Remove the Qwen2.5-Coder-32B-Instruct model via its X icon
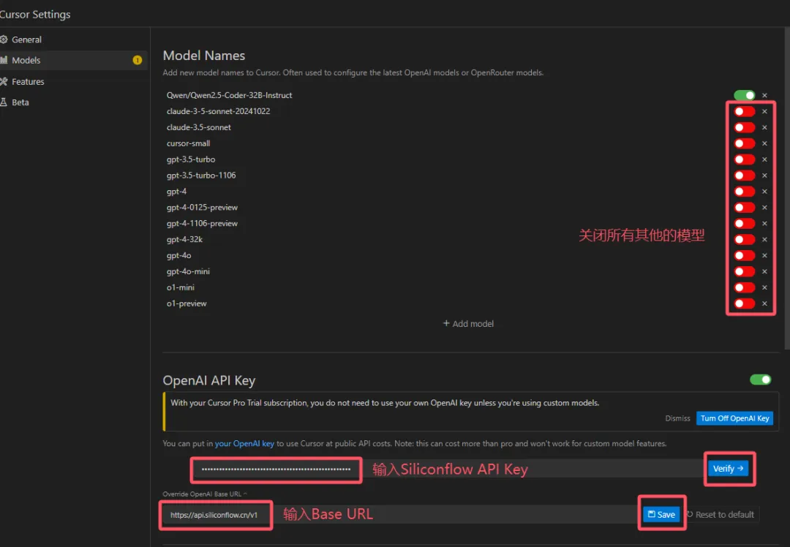790x547 pixels. click(764, 95)
